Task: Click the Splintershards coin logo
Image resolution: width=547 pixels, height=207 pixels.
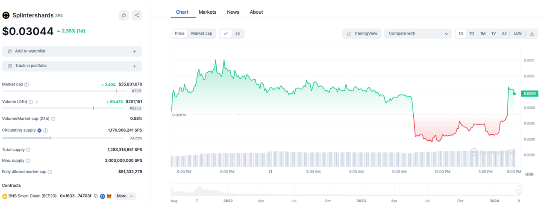Action: [6, 15]
